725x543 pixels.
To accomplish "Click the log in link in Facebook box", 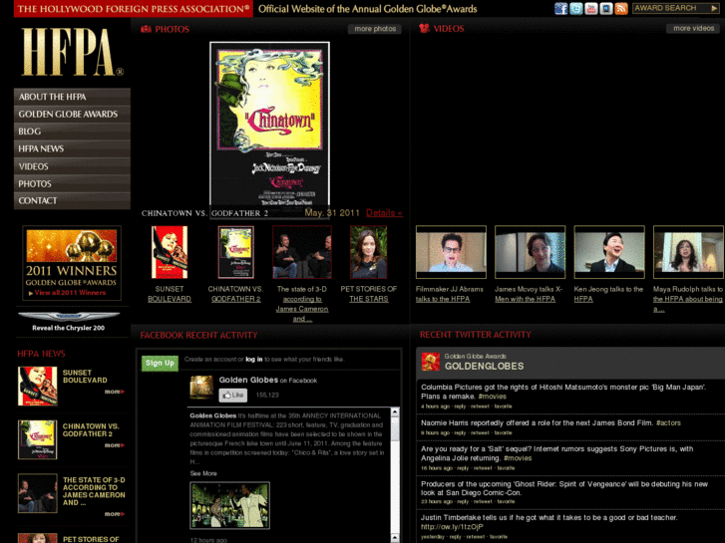I will click(254, 359).
